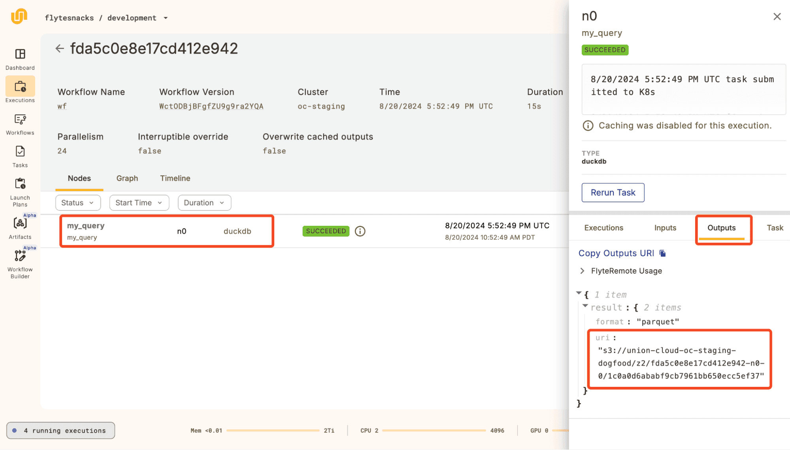Open the Duration filter dropdown
Screen dimensions: 790x450
[x=204, y=203]
